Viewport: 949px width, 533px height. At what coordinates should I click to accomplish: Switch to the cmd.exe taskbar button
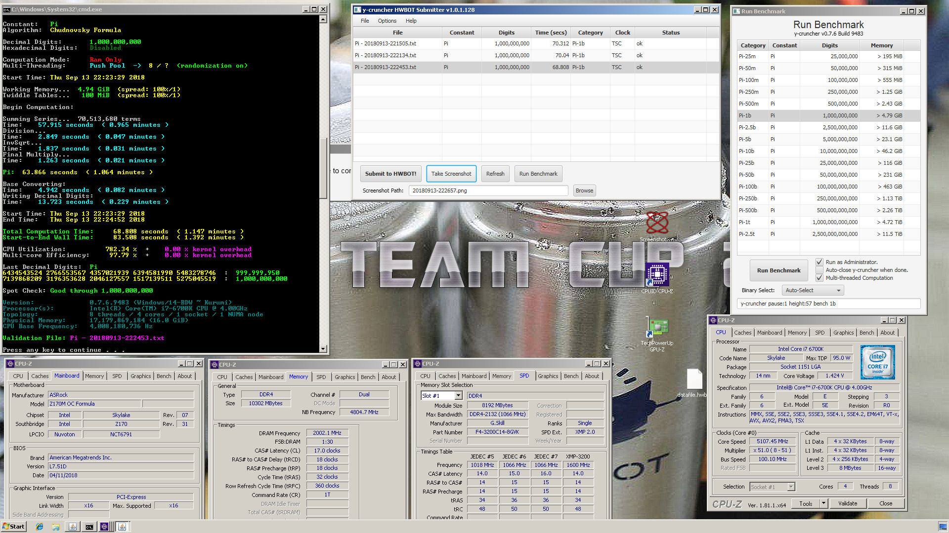pos(89,527)
